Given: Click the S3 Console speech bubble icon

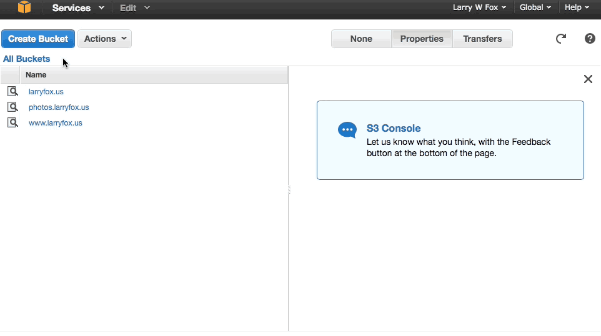Looking at the screenshot, I should pos(347,130).
